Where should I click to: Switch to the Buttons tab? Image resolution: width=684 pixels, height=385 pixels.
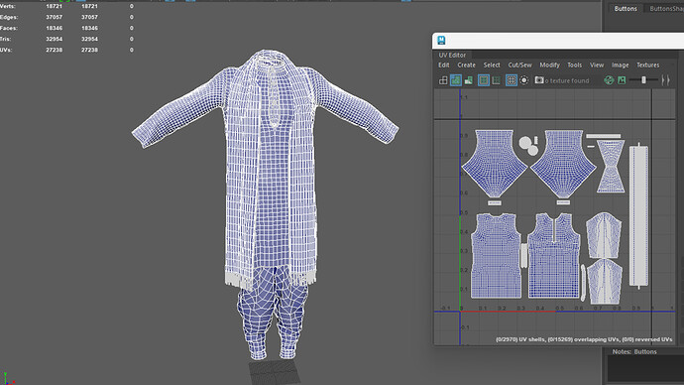pos(626,9)
